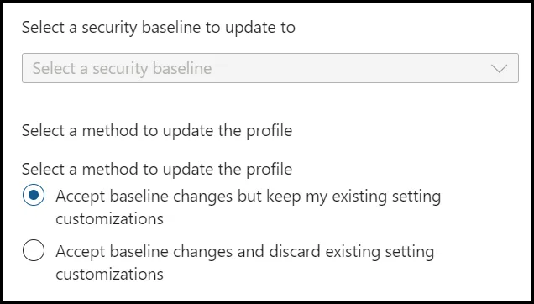The width and height of the screenshot is (534, 304).
Task: Click the lower 'Select a method to update the profile' group label
Action: 157,170
